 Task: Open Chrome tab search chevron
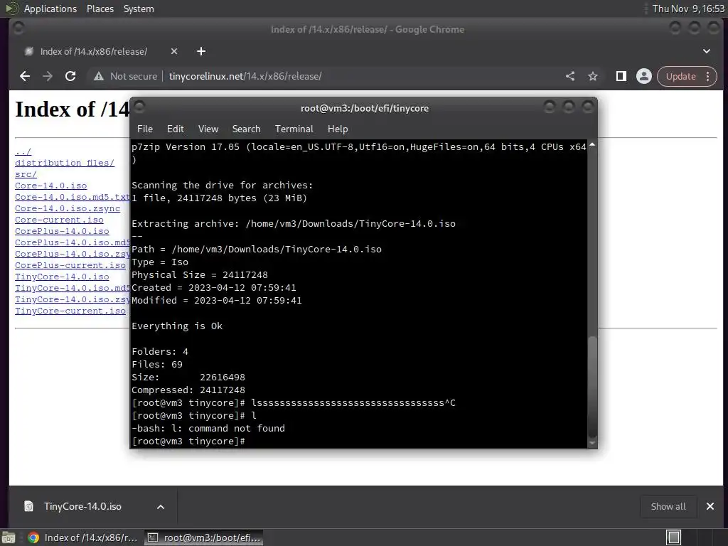click(707, 51)
